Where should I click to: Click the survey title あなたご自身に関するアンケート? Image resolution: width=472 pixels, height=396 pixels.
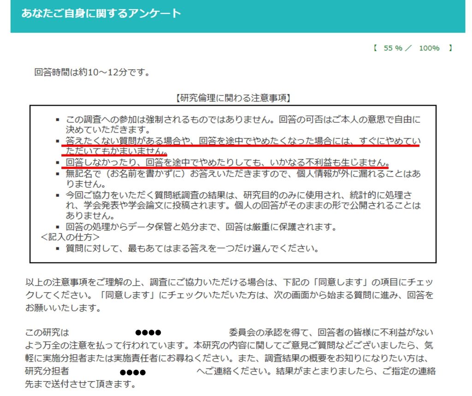pyautogui.click(x=101, y=13)
